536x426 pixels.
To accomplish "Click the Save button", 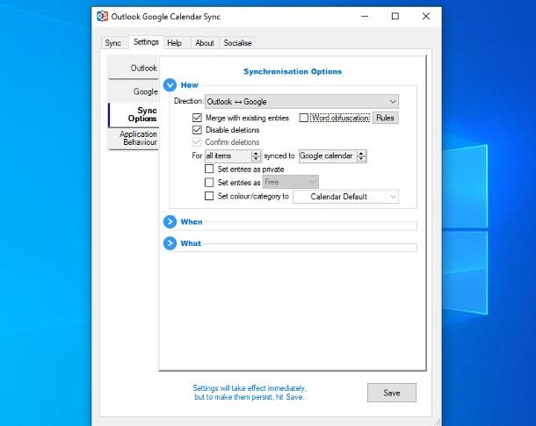I will tap(392, 393).
